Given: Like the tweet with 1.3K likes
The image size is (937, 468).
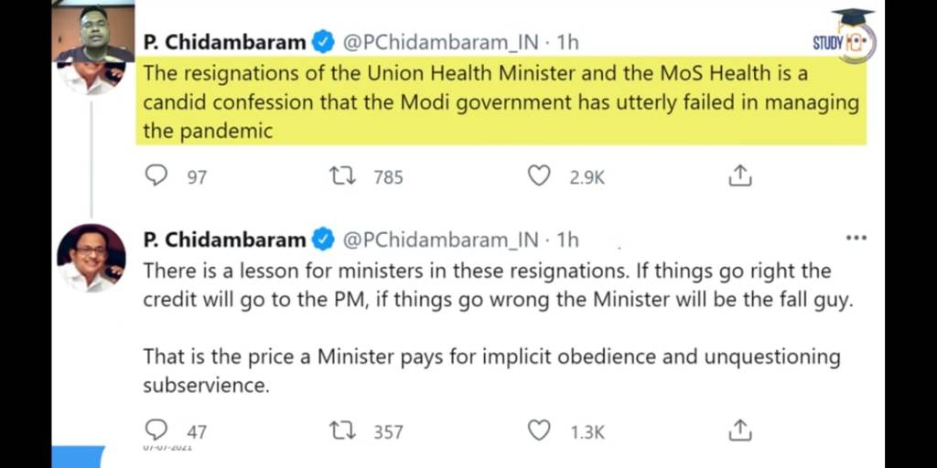Looking at the screenshot, I should 539,430.
